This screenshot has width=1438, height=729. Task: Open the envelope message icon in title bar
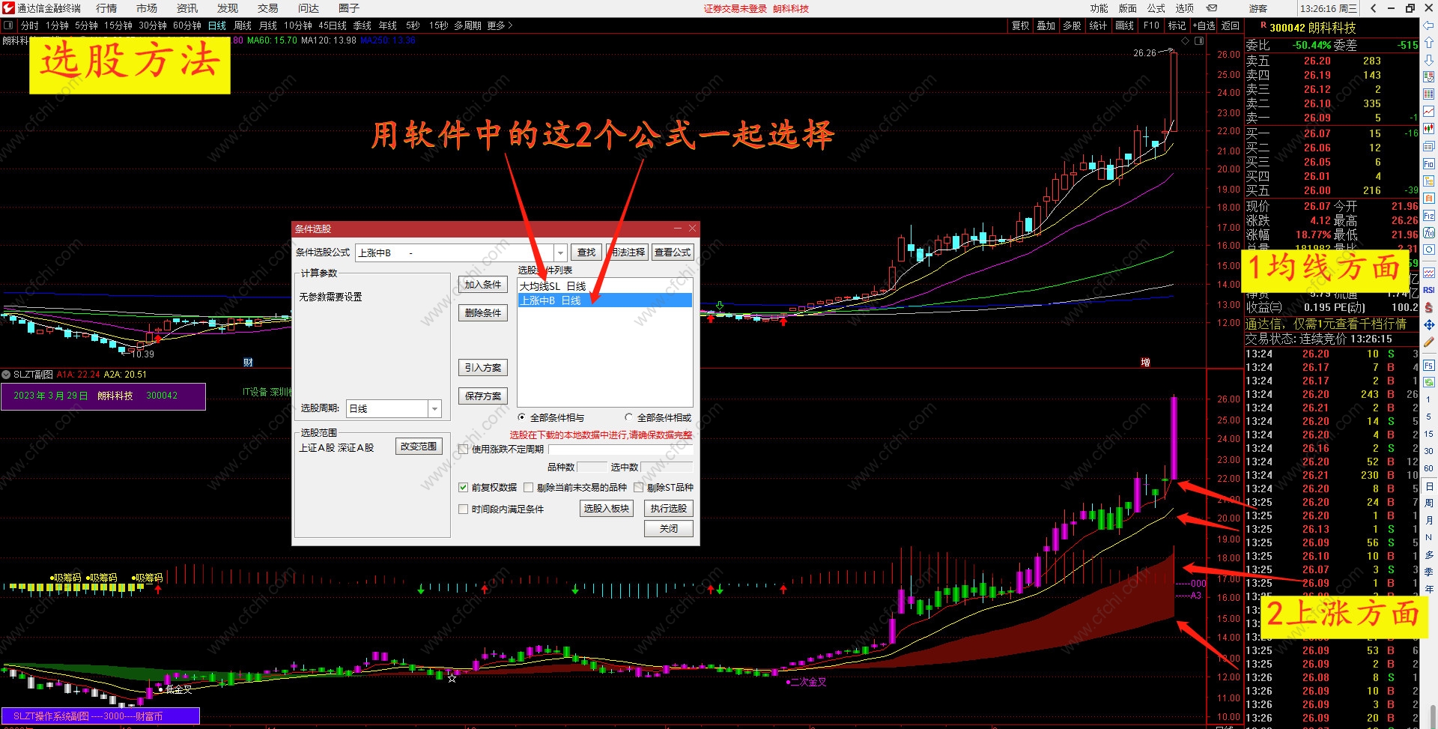pos(1212,8)
